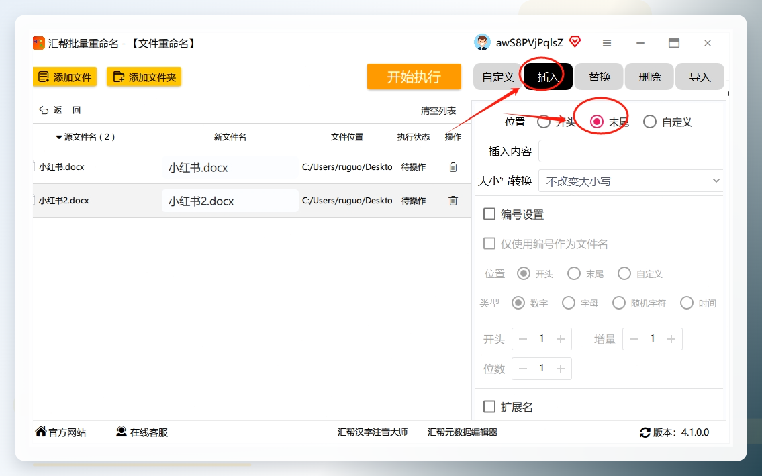Click the red VIP diamond badge
This screenshot has height=476, width=762.
tap(575, 42)
